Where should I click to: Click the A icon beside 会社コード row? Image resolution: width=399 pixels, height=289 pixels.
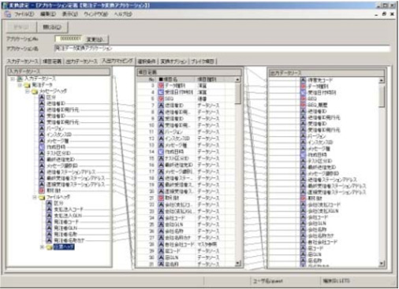(161, 218)
